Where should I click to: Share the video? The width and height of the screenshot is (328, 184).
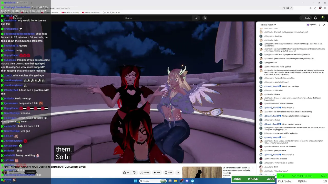[x=145, y=172]
